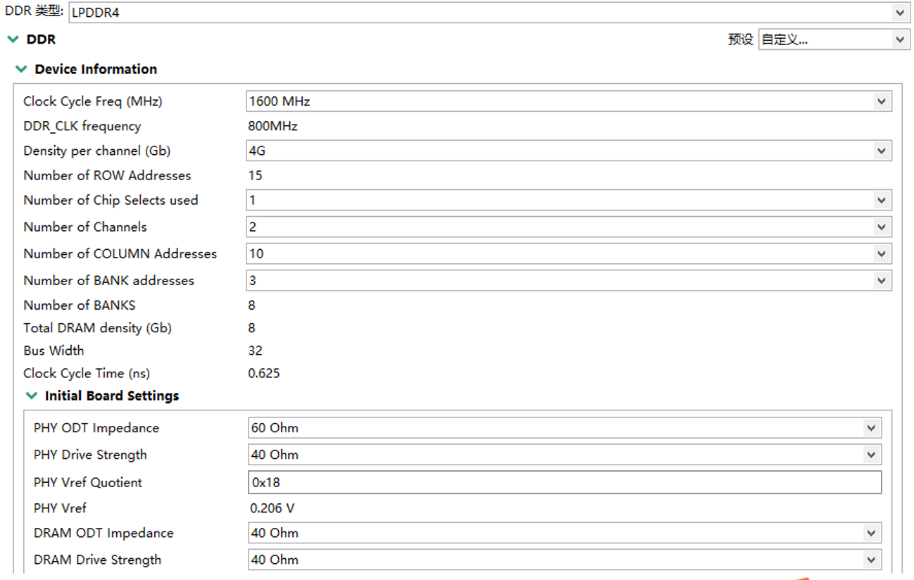The image size is (914, 580).
Task: Click the arrow icon on Density per channel
Action: pyautogui.click(x=881, y=150)
